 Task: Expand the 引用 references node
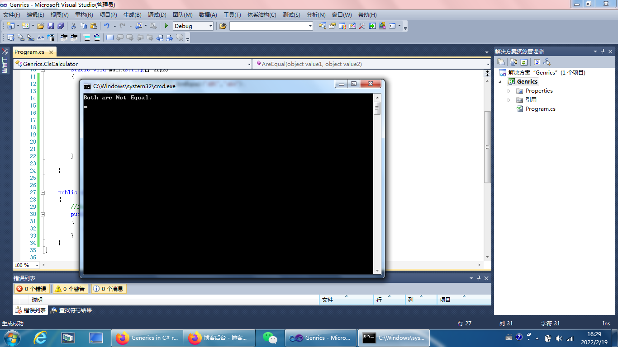click(x=509, y=100)
